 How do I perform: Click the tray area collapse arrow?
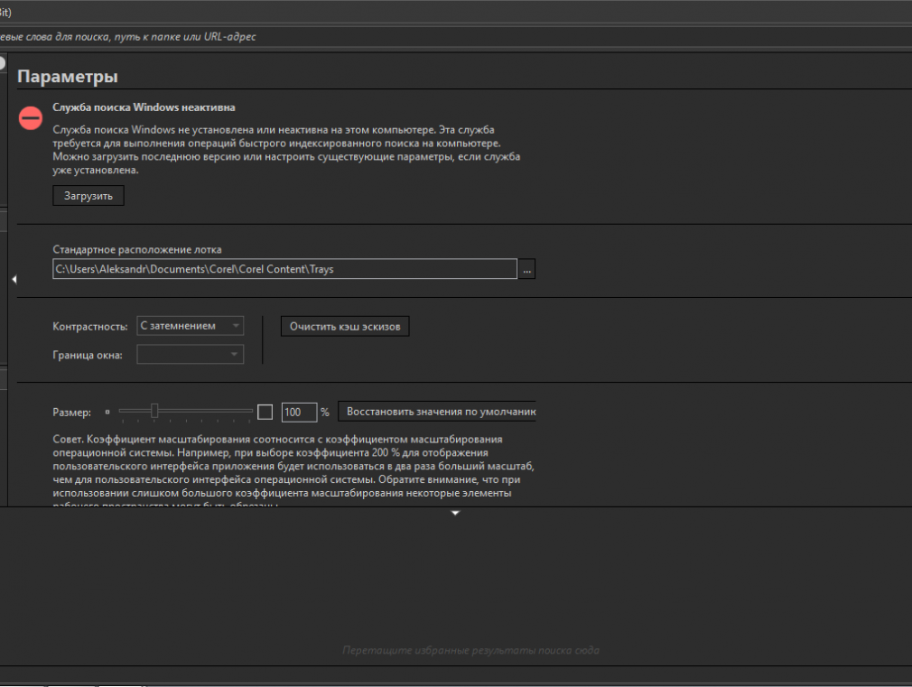(x=455, y=513)
